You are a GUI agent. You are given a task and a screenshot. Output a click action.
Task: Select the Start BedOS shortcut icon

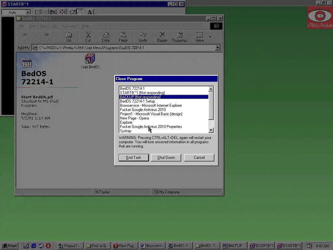click(90, 61)
